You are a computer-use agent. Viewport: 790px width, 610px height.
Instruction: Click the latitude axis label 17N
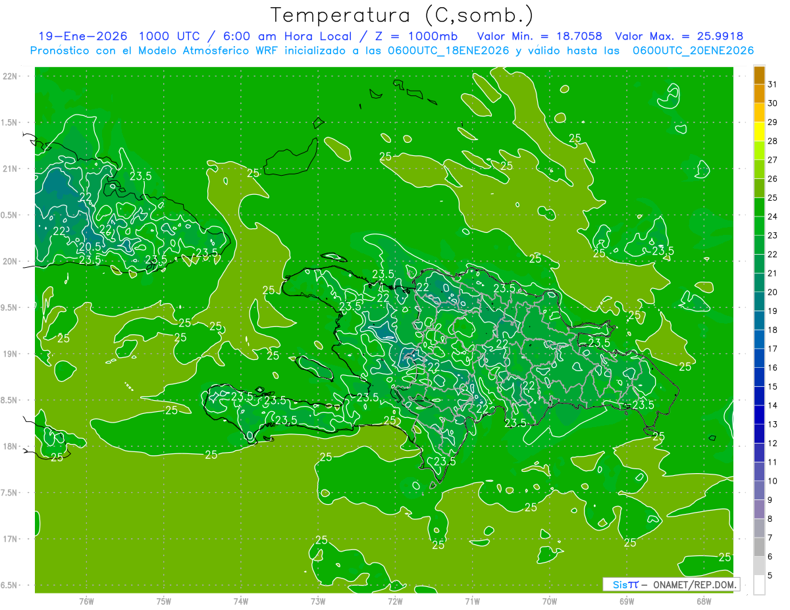tap(10, 539)
